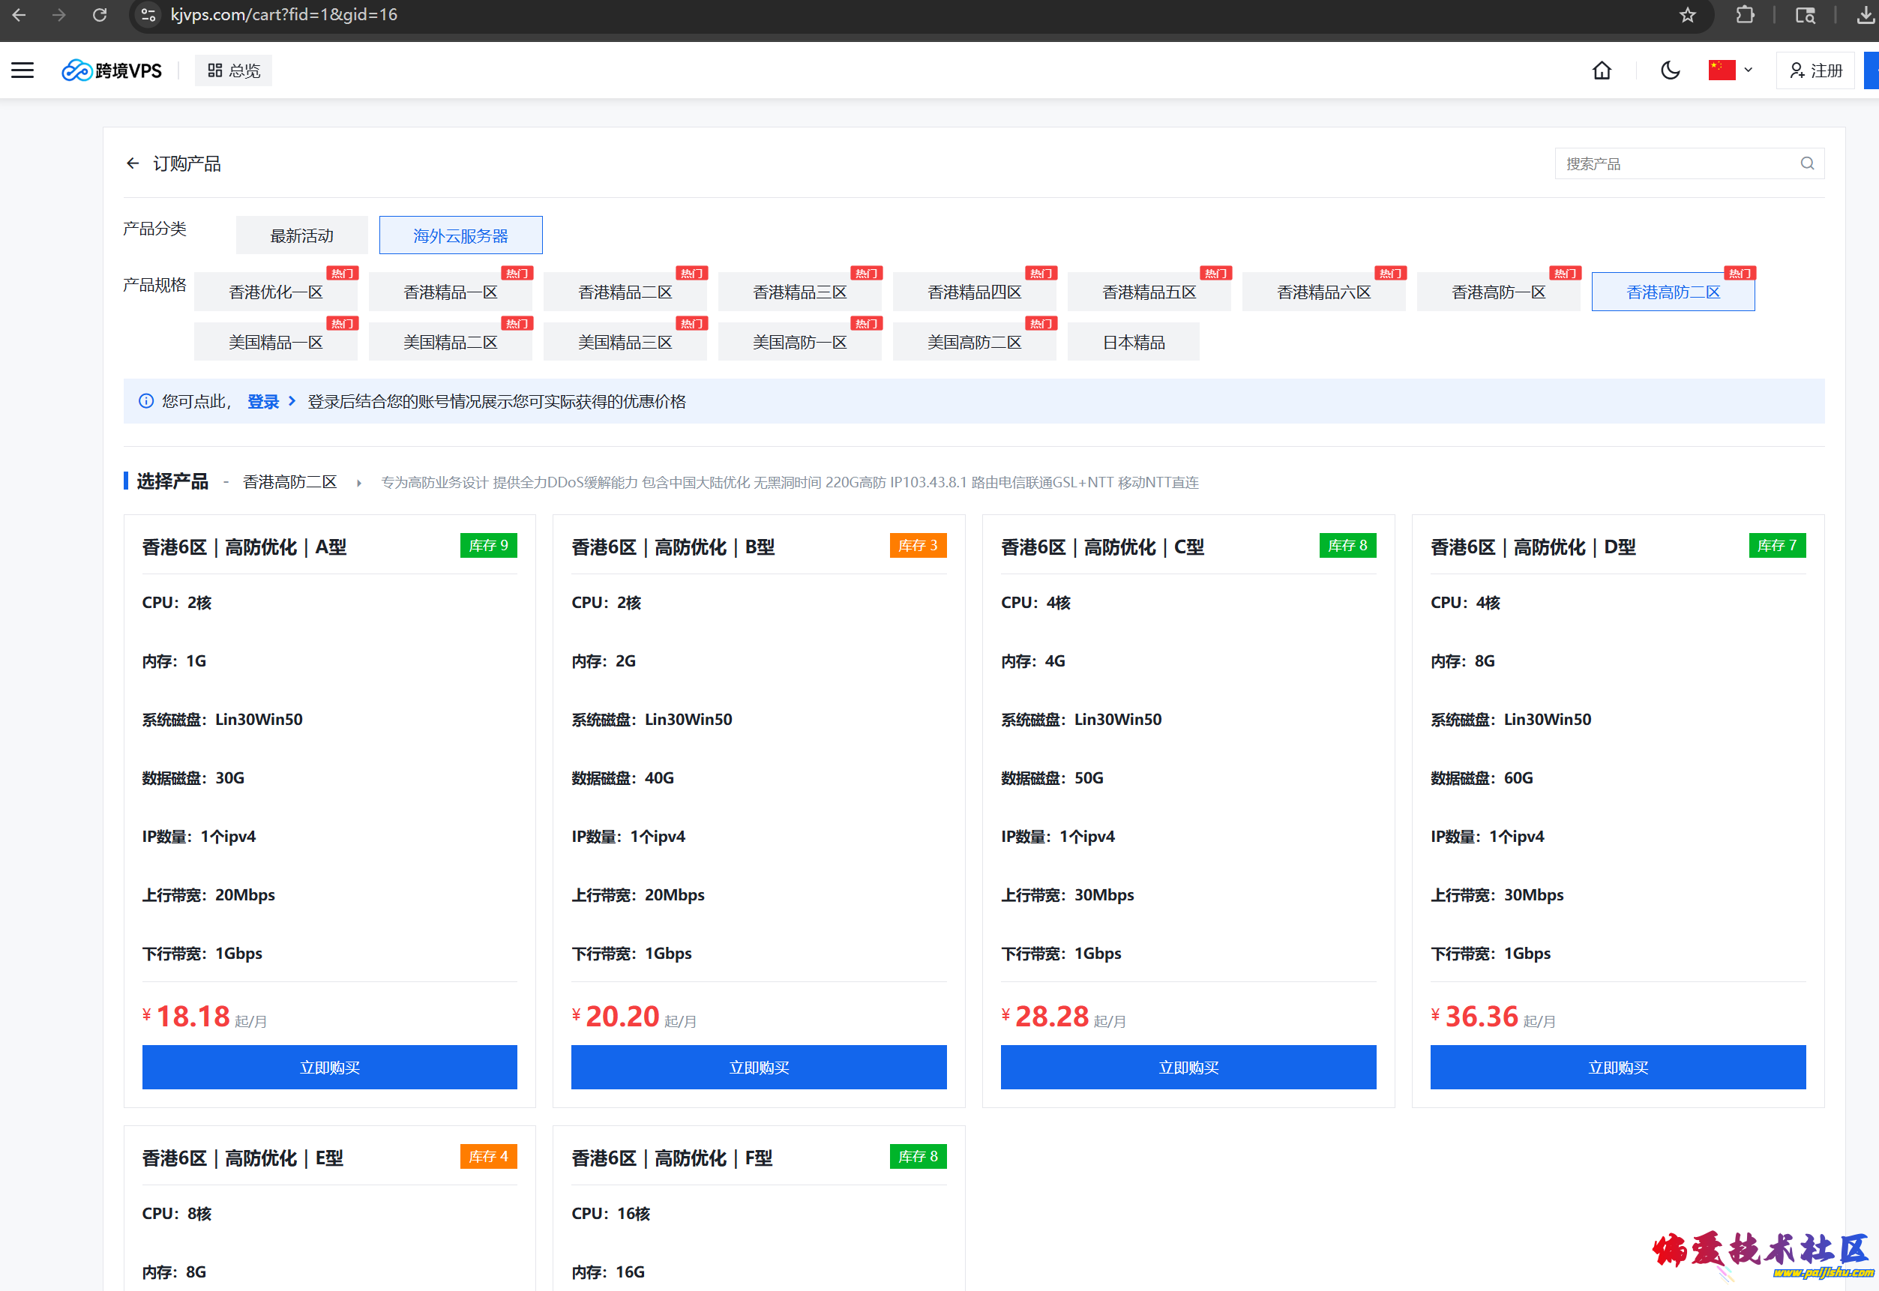Select 香港精品三区 product spec

click(x=799, y=292)
